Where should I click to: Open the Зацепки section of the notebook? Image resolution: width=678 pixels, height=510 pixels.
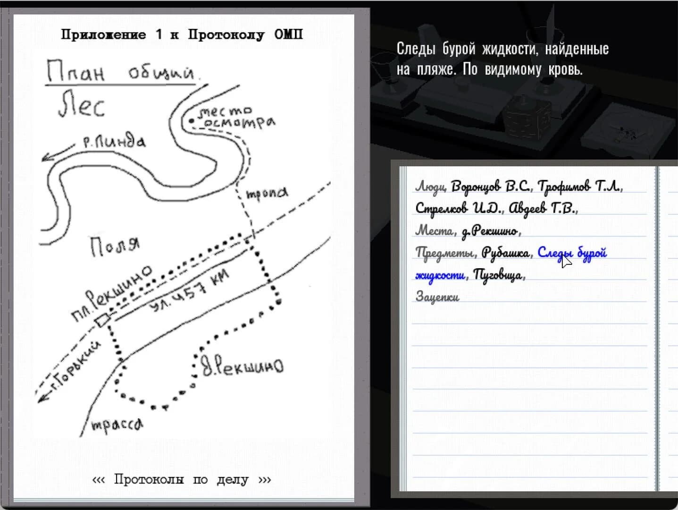(437, 297)
